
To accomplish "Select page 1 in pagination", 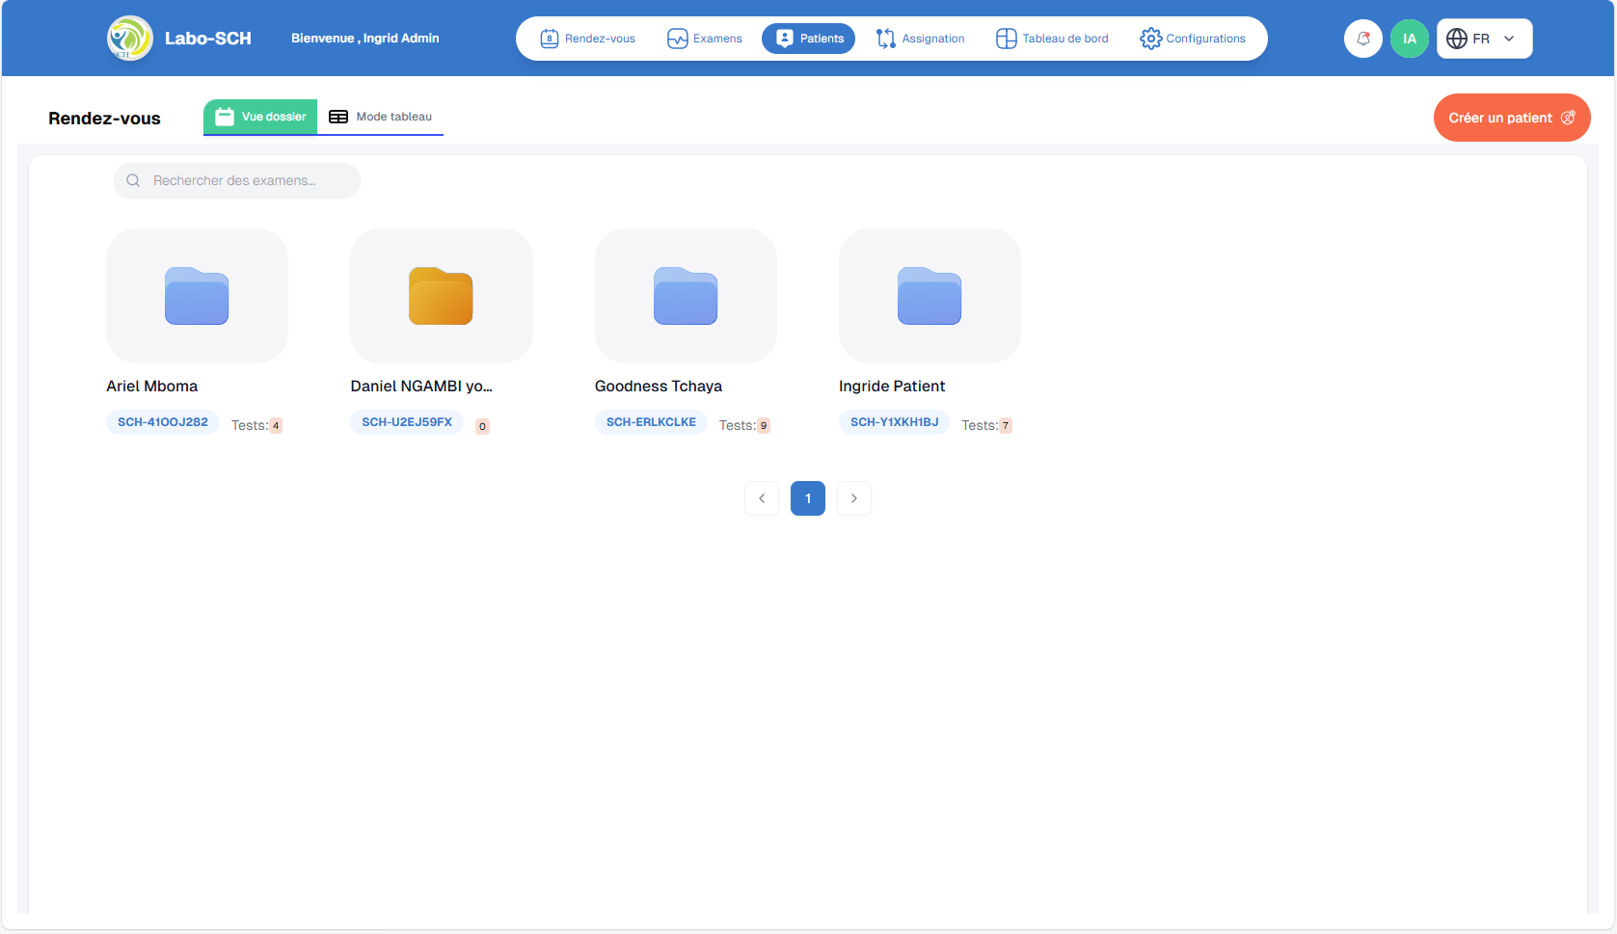I will 808,498.
